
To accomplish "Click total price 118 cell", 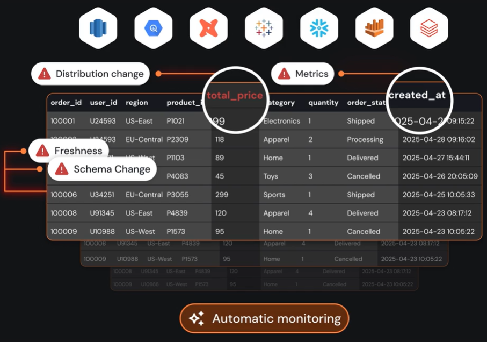I will pos(220,139).
